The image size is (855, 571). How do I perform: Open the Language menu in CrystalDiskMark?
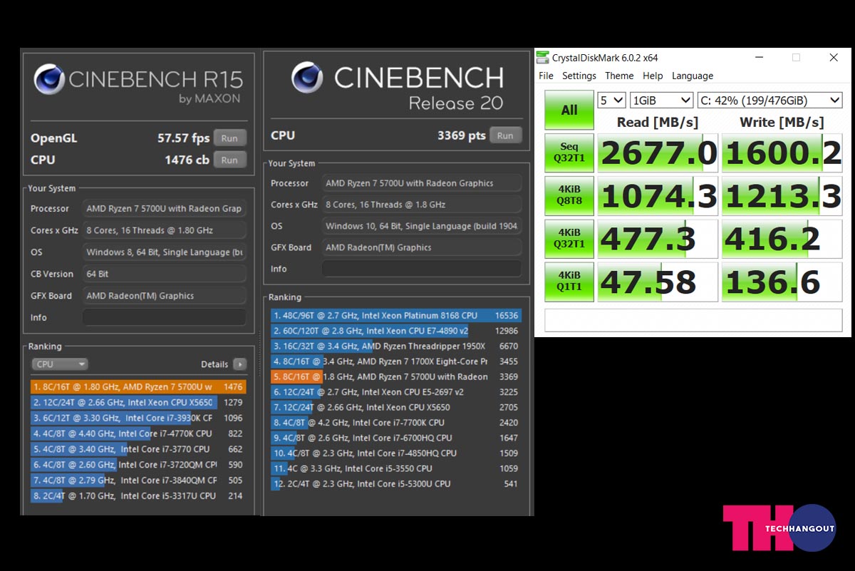(x=693, y=76)
